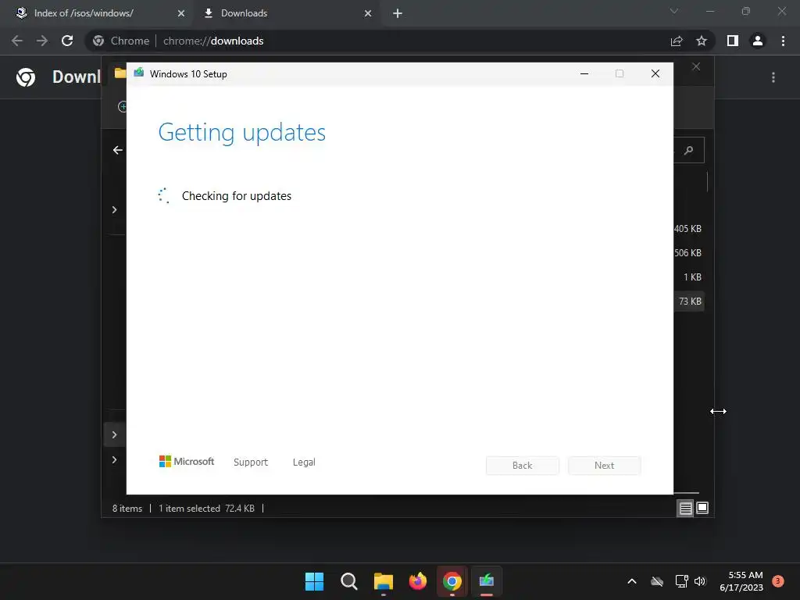Click the Support link in Windows 10 Setup
The width and height of the screenshot is (800, 600).
pyautogui.click(x=251, y=462)
